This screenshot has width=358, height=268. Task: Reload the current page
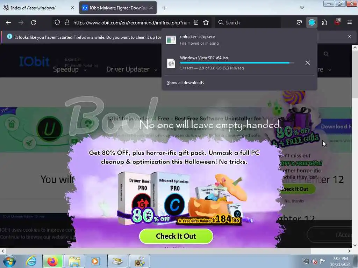34,23
